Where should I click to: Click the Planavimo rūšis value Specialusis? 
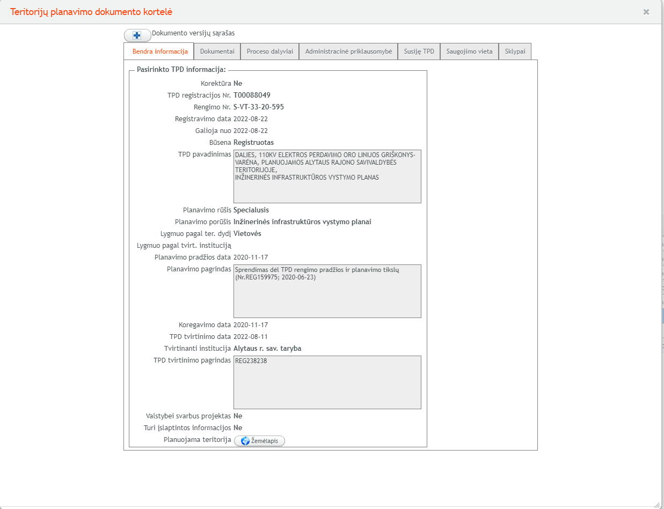pos(251,210)
